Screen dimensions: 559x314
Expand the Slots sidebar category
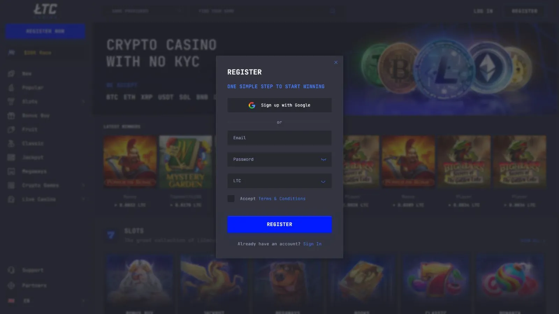coord(84,102)
